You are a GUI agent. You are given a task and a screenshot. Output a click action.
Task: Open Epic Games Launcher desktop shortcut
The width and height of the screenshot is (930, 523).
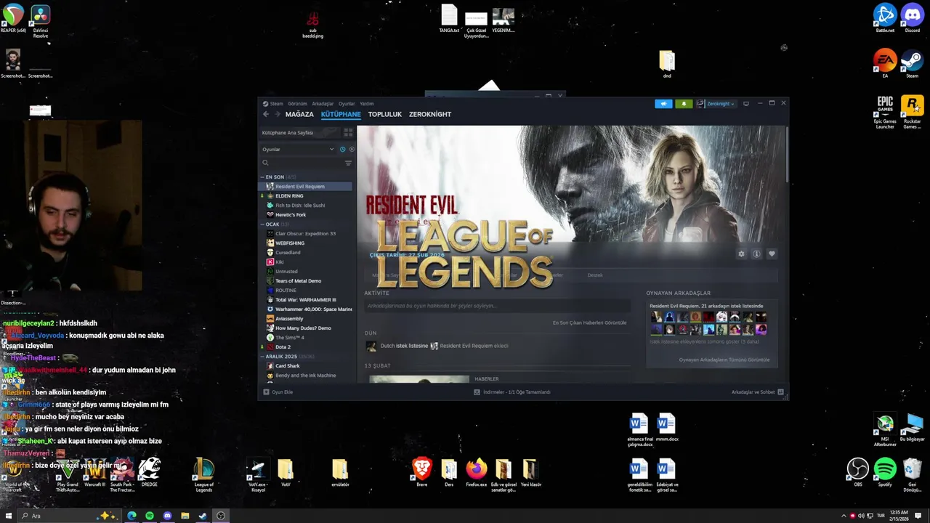pos(885,111)
